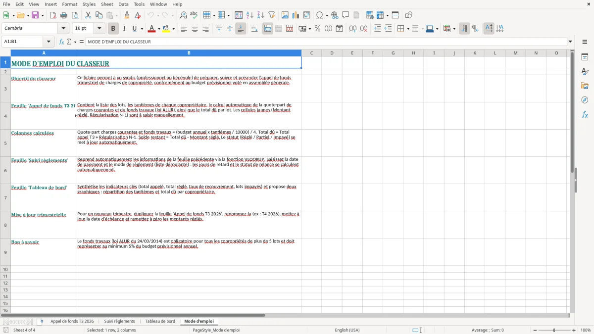
Task: Toggle left-to-right text direction
Action: tap(464, 29)
